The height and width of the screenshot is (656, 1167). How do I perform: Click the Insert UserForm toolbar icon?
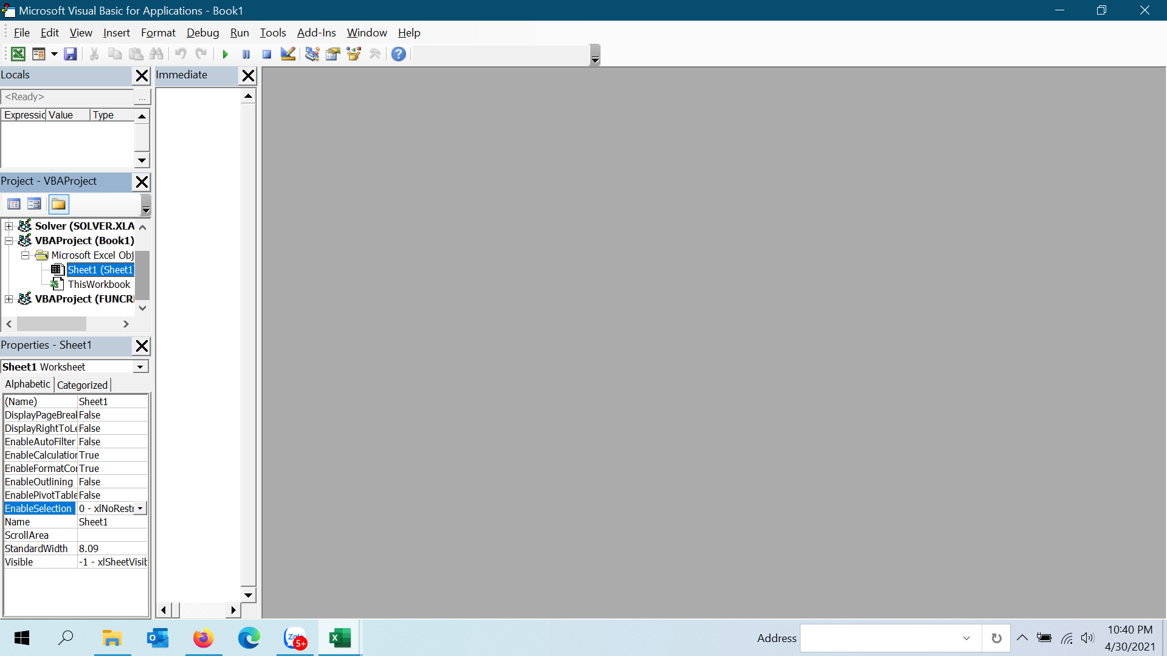tap(39, 54)
